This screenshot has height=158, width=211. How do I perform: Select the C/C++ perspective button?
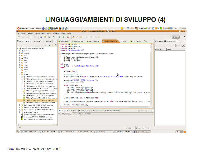[x=175, y=37]
